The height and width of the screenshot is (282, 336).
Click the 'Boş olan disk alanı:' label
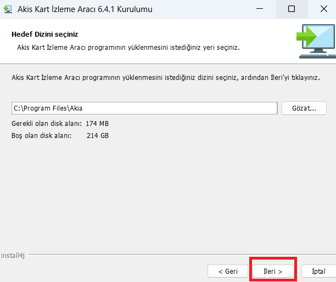pyautogui.click(x=41, y=136)
